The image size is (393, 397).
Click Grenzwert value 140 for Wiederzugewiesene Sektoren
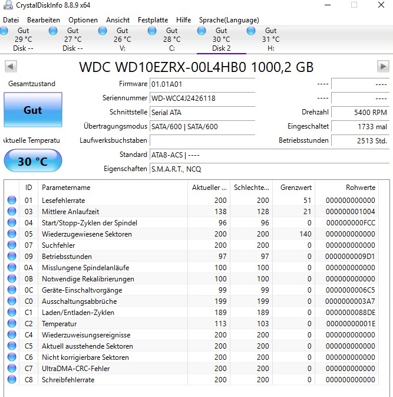[305, 234]
